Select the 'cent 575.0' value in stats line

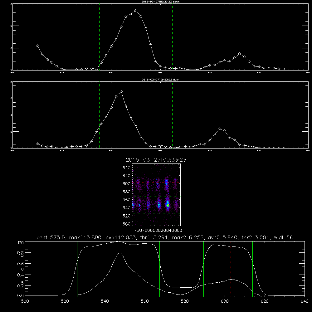pos(51,237)
